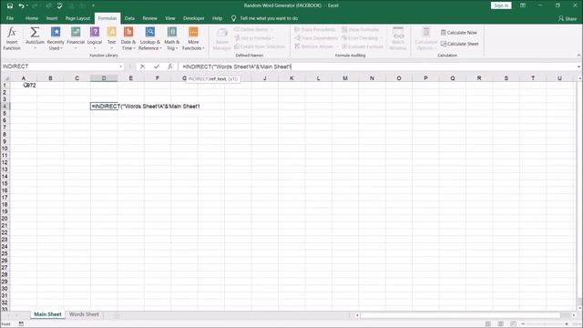Screen dimensions: 583x328
Task: Open Name Manager
Action: [x=222, y=38]
